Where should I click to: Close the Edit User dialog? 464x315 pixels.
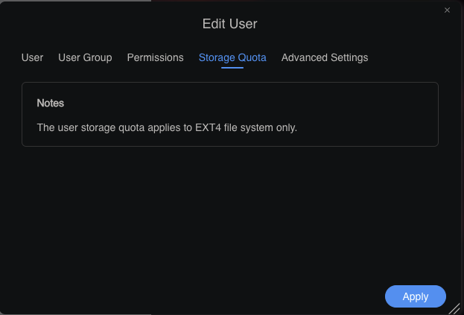pyautogui.click(x=447, y=10)
